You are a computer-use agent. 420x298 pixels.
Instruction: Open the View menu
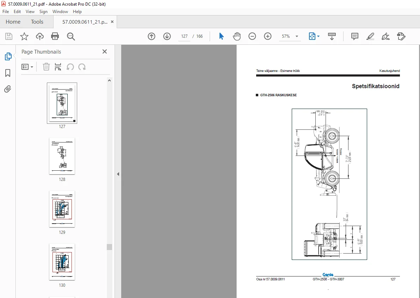tap(30, 12)
